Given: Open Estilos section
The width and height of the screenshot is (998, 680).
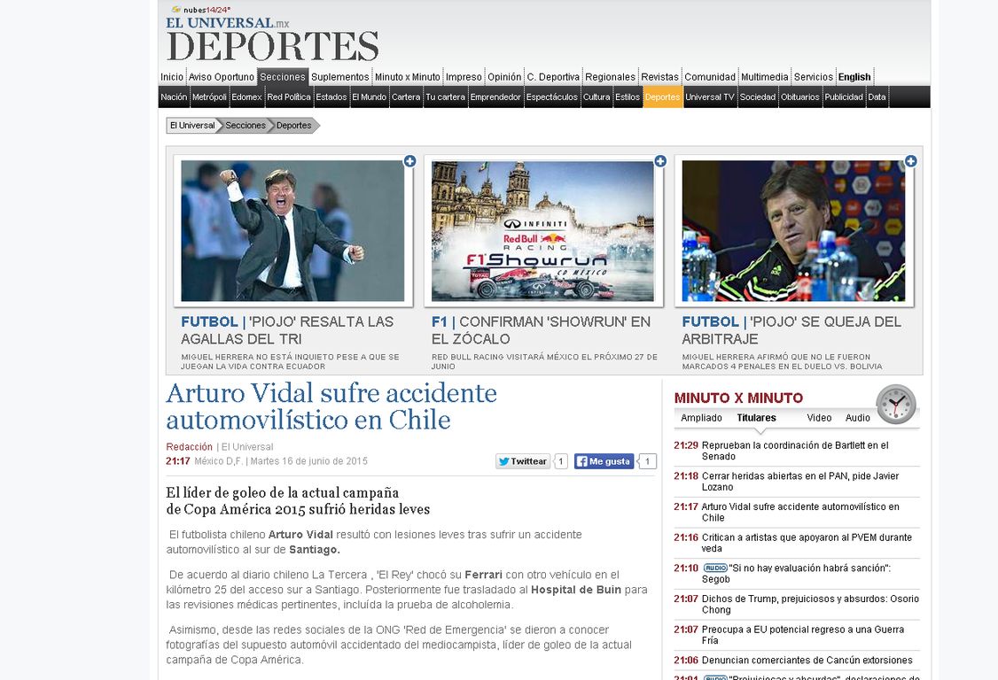Looking at the screenshot, I should pyautogui.click(x=627, y=97).
